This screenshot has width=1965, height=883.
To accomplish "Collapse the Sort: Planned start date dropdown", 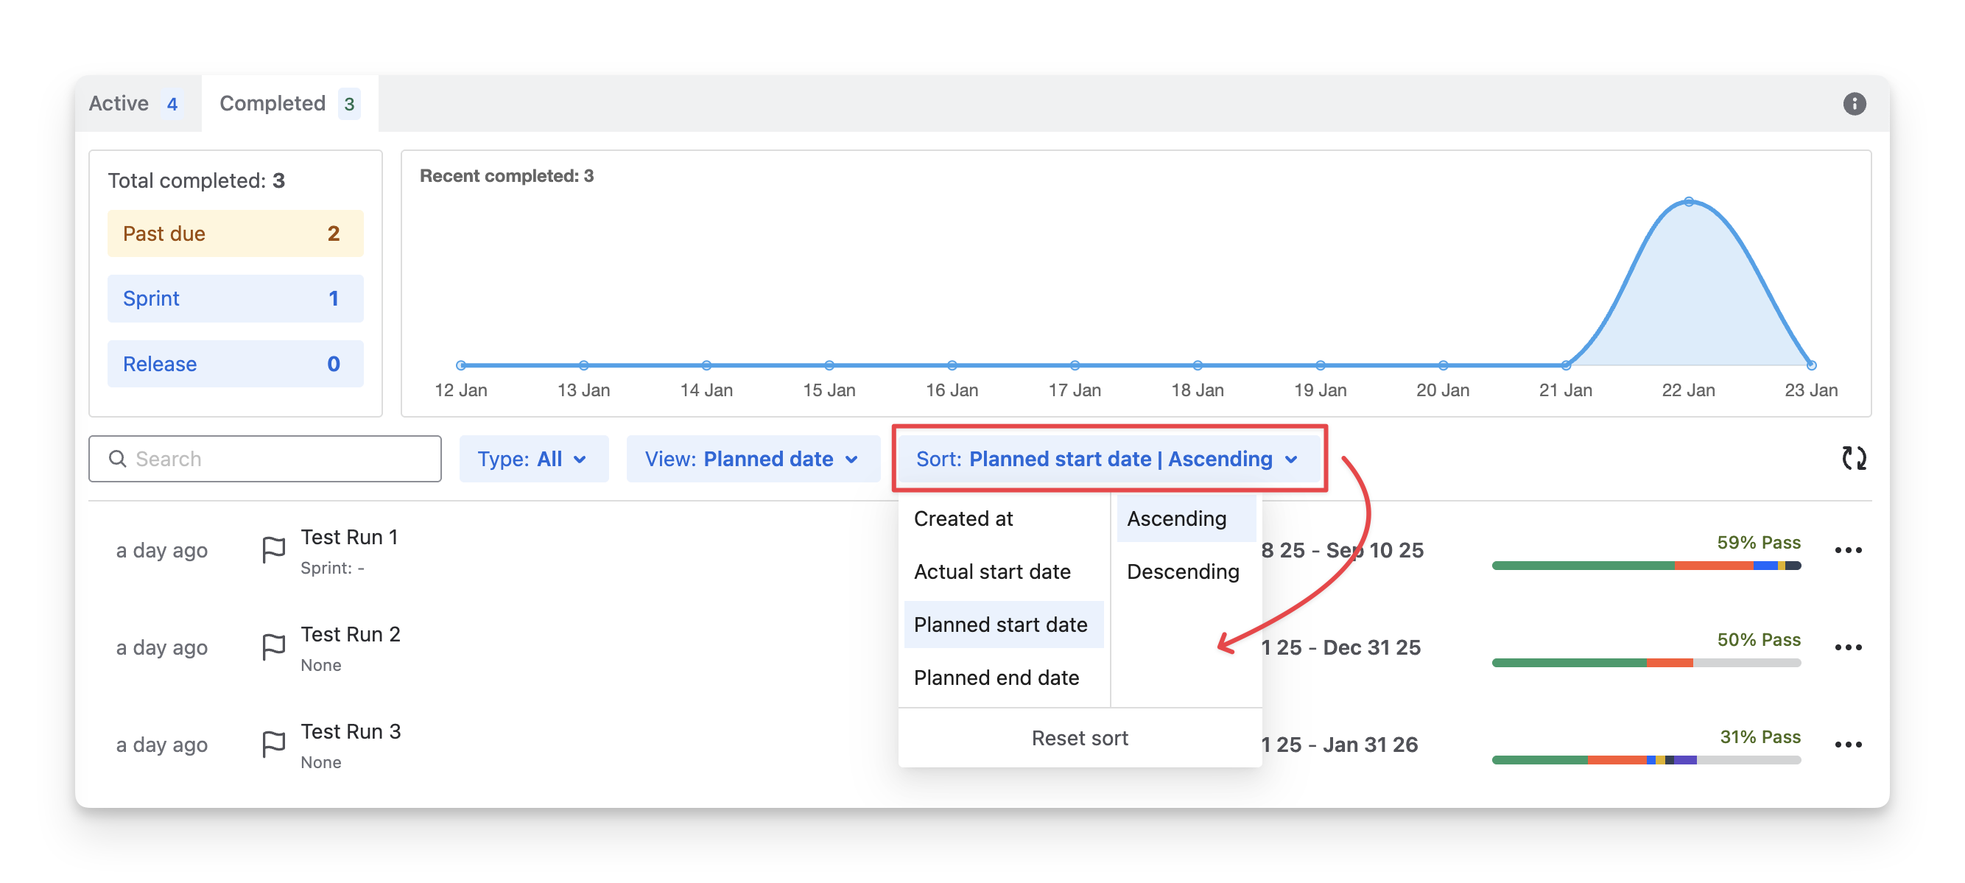I will click(x=1108, y=459).
